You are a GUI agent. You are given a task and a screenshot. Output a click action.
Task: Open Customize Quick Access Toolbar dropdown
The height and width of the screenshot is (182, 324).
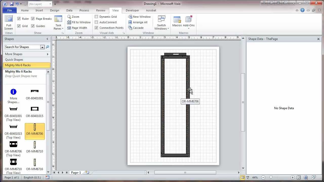55,4
